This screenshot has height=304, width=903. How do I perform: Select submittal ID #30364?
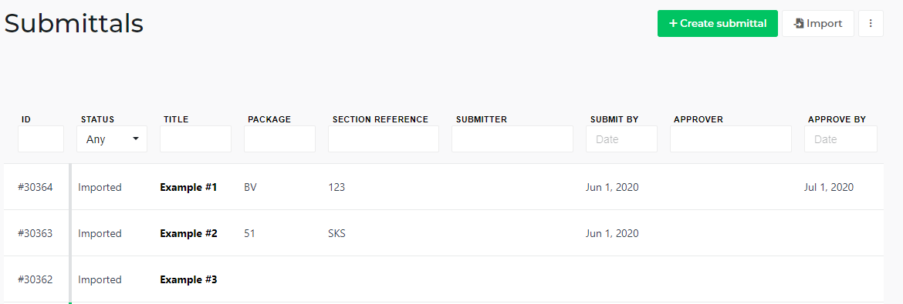click(36, 187)
